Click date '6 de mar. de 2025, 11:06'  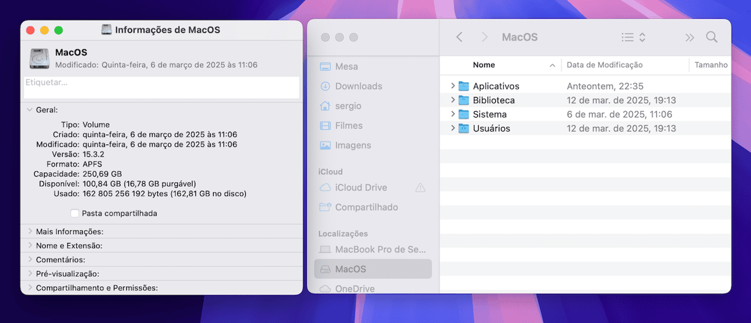coord(619,115)
